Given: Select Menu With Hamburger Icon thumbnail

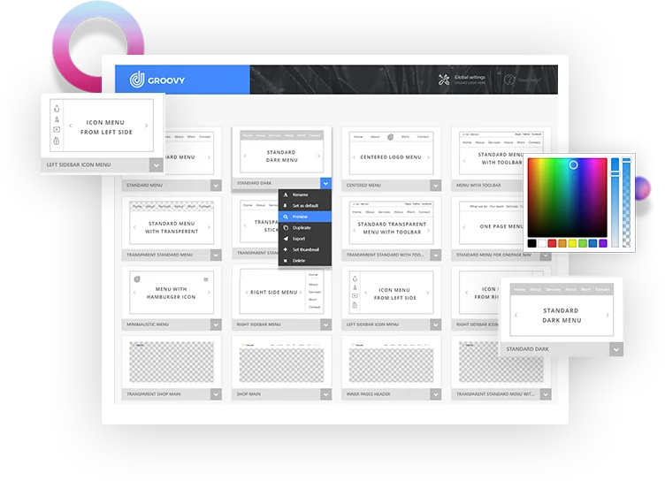Looking at the screenshot, I should (172, 293).
